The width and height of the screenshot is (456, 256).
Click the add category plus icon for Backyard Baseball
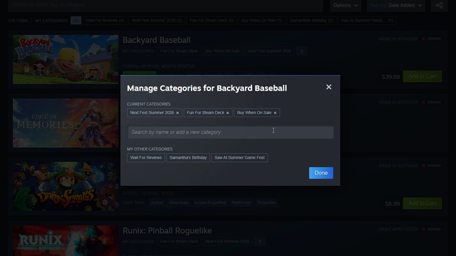coord(302,51)
